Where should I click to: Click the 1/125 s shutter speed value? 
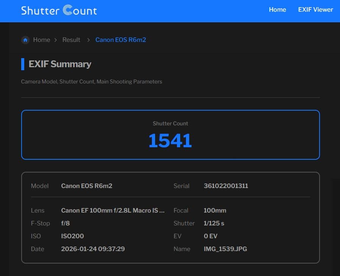(x=214, y=224)
